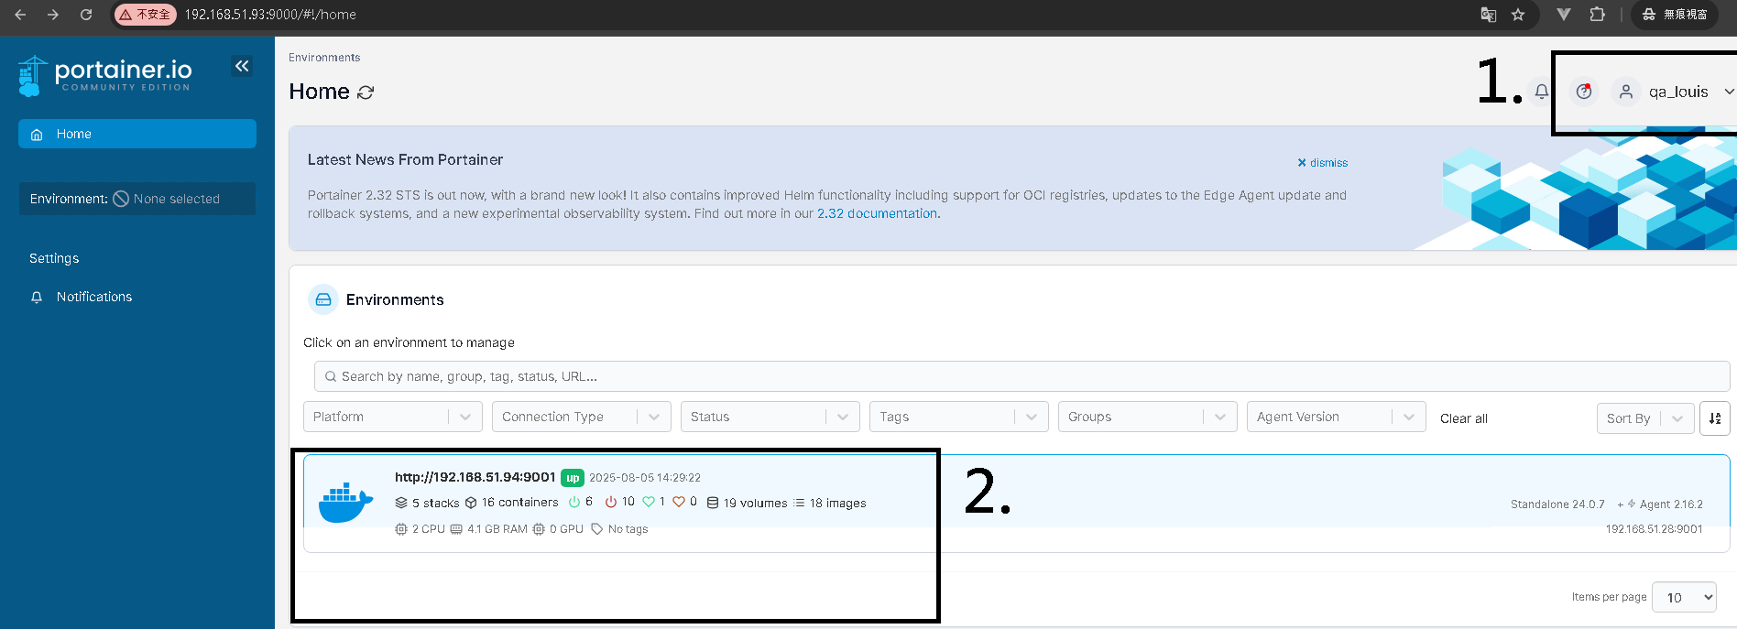Expand the qa_louis user menu
1737x629 pixels.
click(x=1728, y=92)
